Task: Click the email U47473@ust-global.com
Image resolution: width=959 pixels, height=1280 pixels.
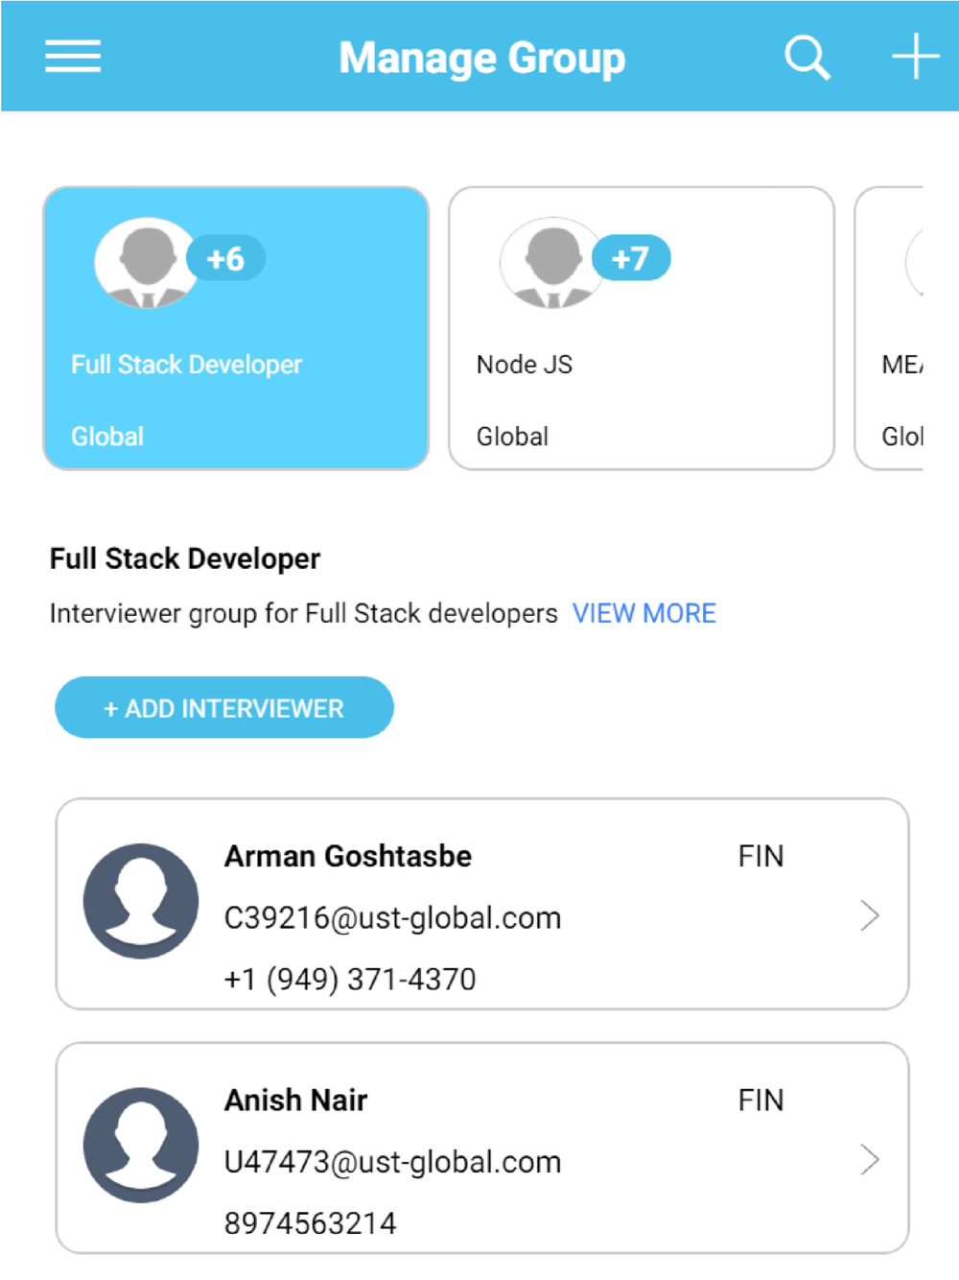Action: (x=392, y=1162)
